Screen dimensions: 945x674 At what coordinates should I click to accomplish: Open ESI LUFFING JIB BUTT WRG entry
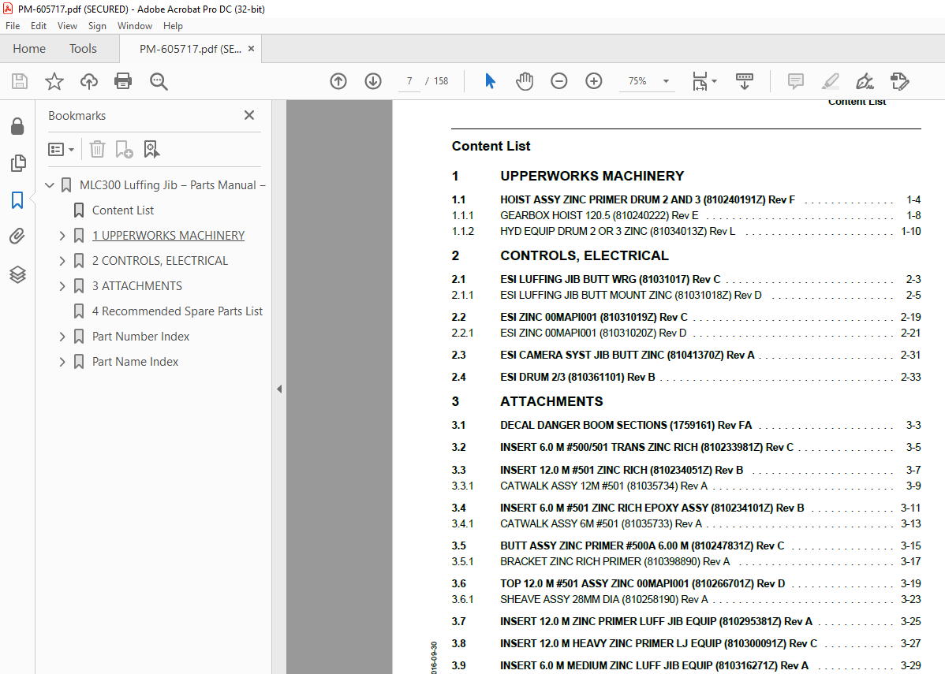pos(610,280)
